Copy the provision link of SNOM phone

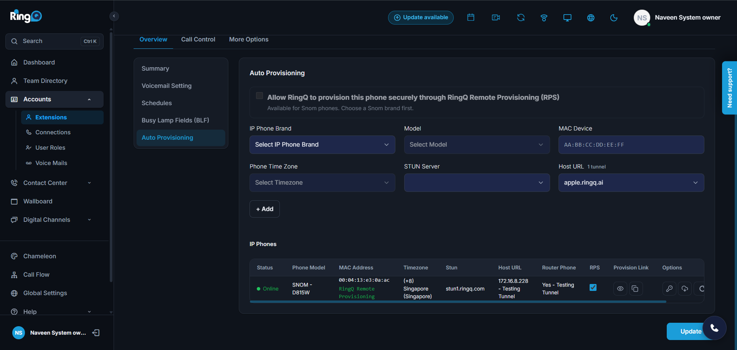pyautogui.click(x=635, y=289)
